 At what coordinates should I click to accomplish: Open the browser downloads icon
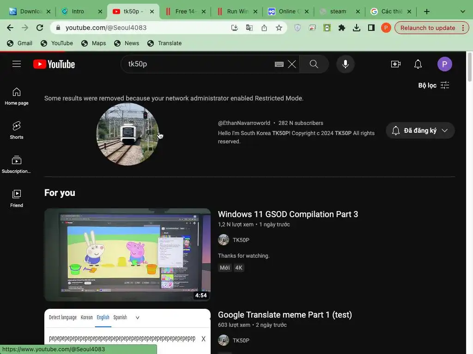(x=356, y=28)
